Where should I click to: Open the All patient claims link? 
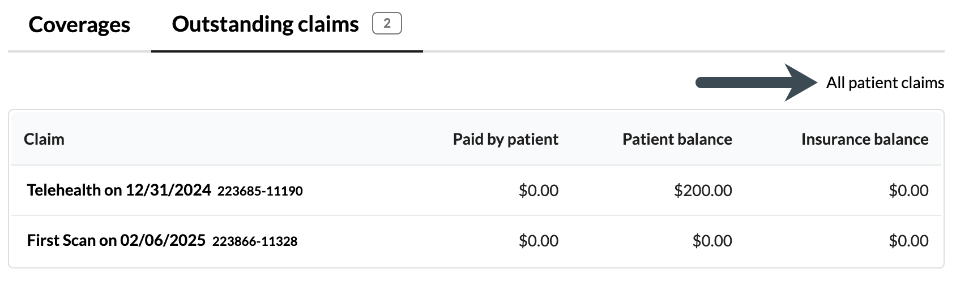(x=885, y=83)
